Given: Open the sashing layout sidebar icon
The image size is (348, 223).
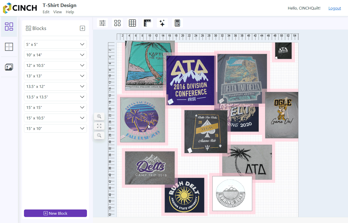Looking at the screenshot, I should click(x=9, y=47).
